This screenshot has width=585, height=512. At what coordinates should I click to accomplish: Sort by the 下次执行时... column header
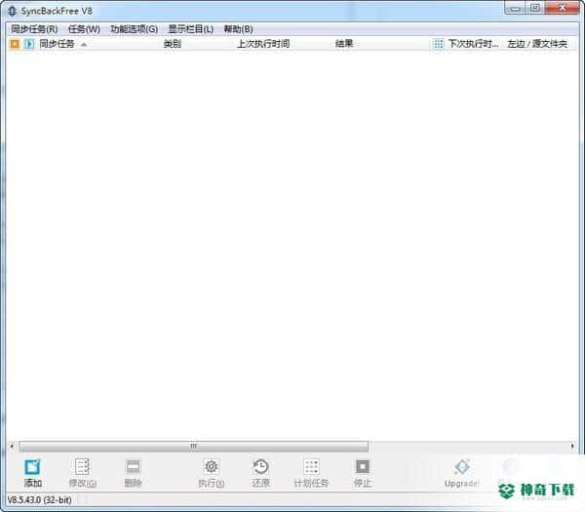point(473,44)
